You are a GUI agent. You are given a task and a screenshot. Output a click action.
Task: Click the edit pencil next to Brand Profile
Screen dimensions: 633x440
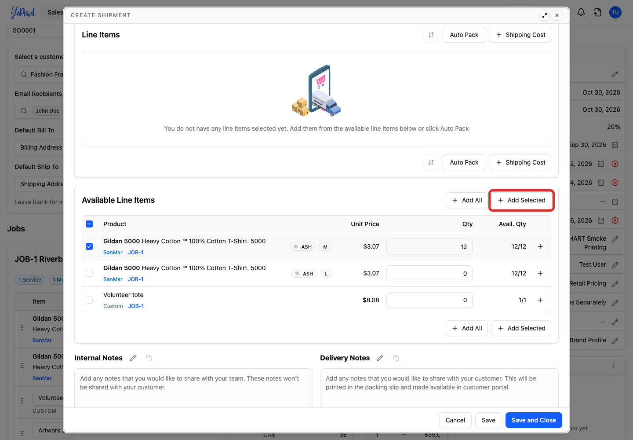(x=615, y=341)
